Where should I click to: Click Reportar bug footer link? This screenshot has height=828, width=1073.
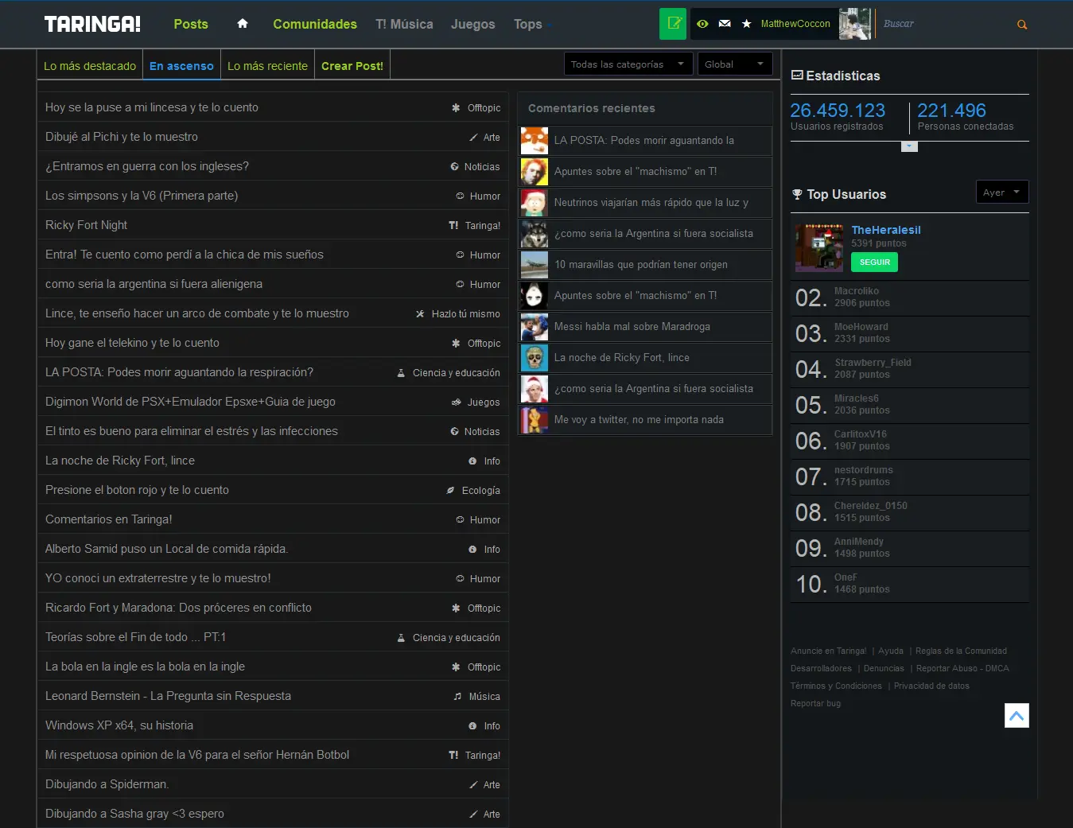(x=815, y=704)
